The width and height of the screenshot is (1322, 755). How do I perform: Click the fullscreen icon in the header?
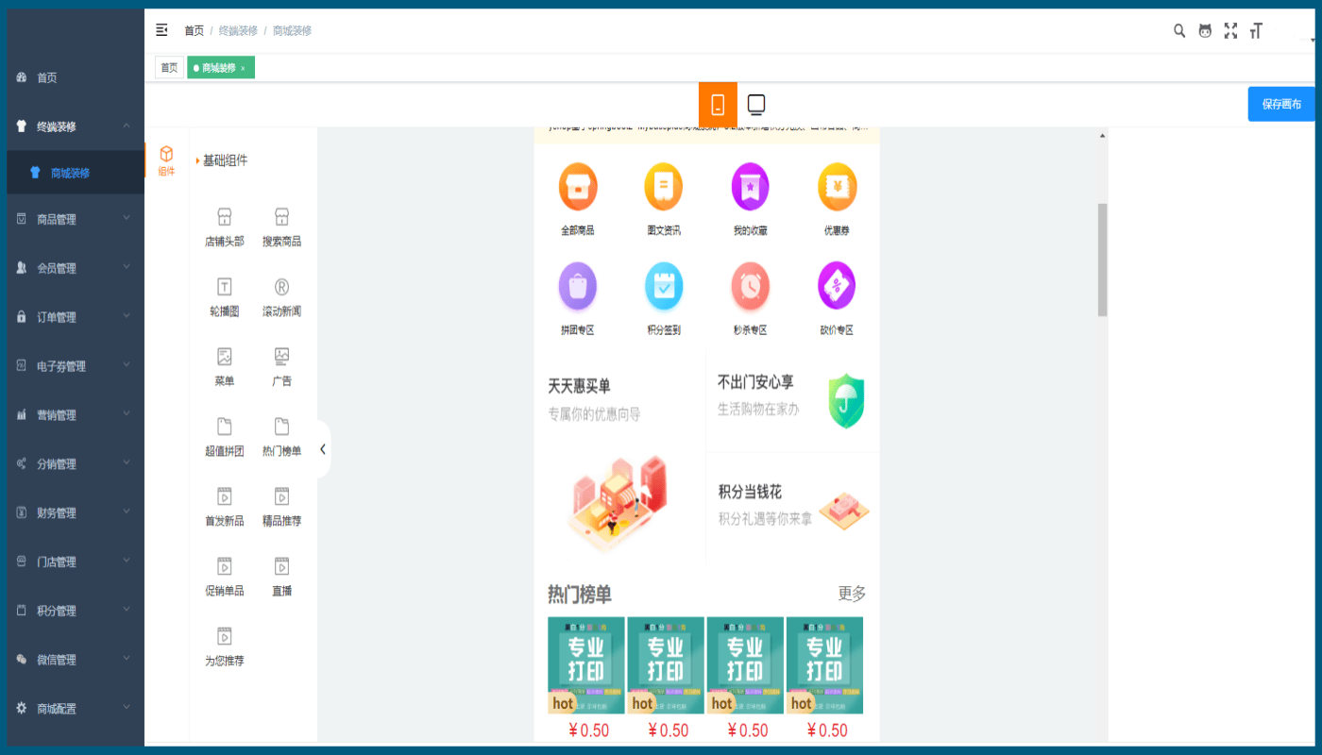pyautogui.click(x=1230, y=30)
